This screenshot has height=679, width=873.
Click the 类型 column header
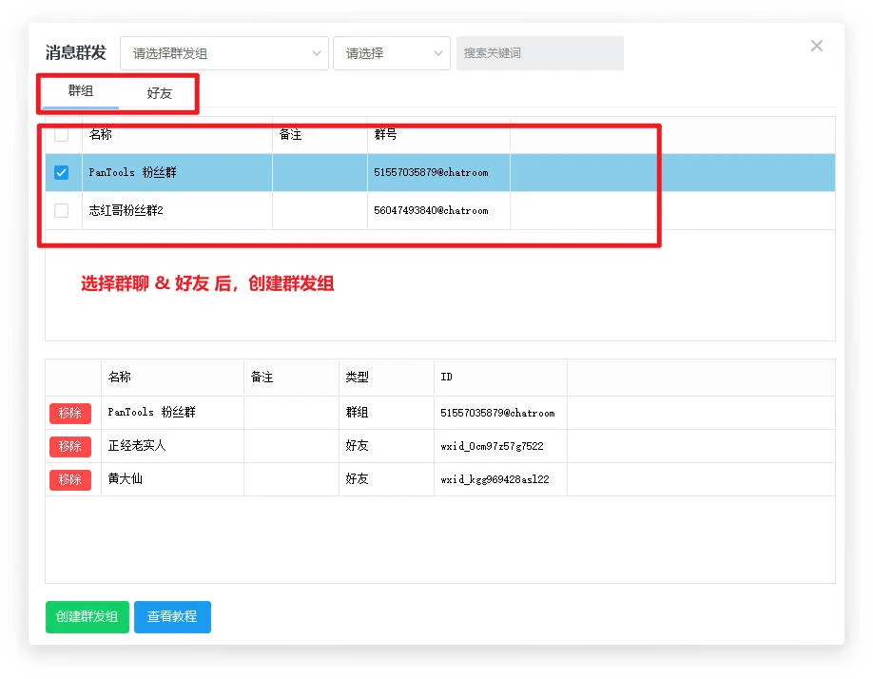386,378
